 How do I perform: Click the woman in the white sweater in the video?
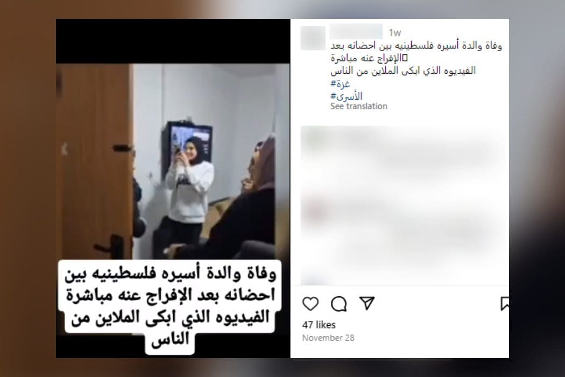189,187
